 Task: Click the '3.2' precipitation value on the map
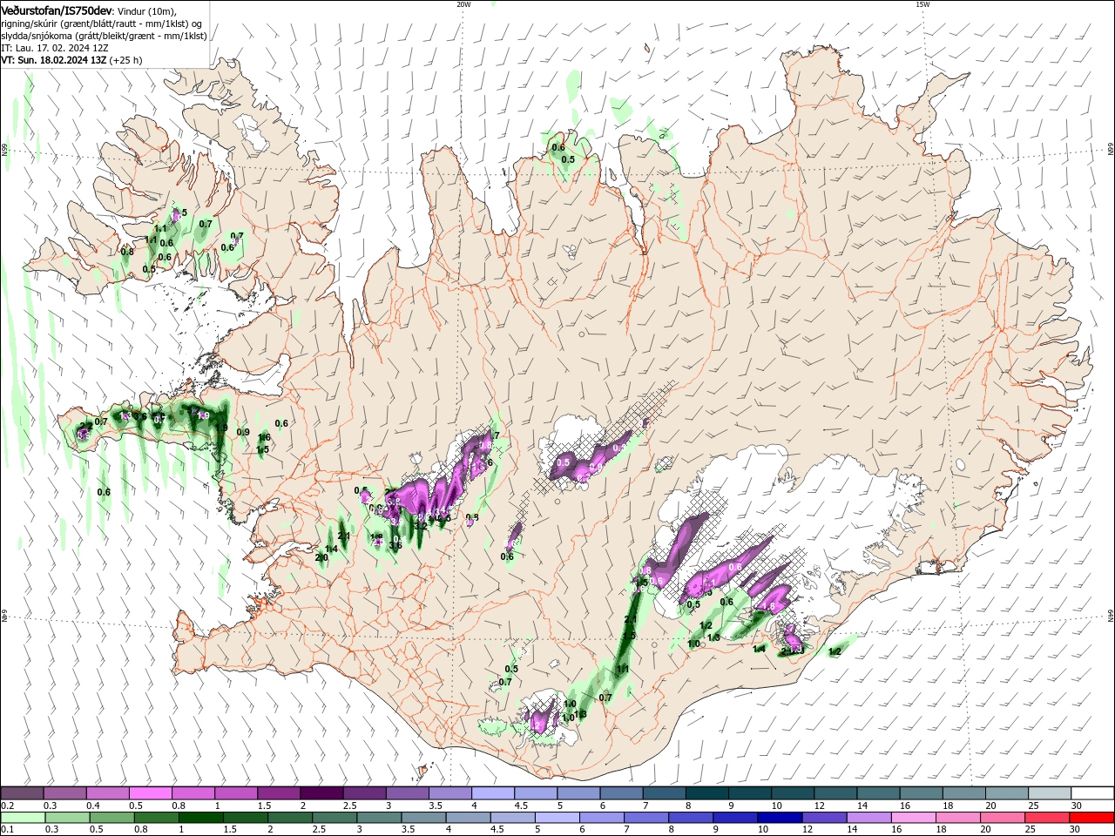[420, 526]
